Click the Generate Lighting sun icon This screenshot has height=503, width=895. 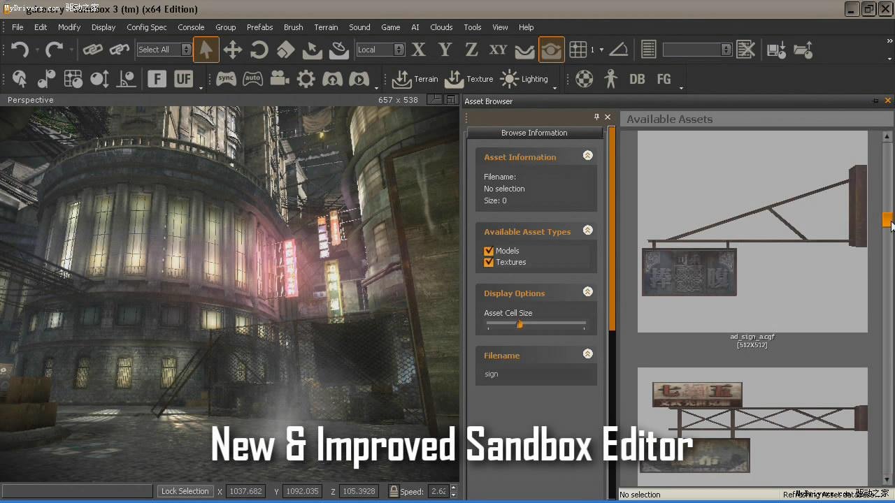click(x=508, y=79)
